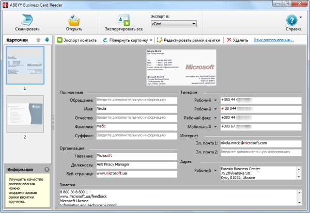Open second Рабочий phone type dropdown
Screen dimensions: 310x213
(215, 109)
